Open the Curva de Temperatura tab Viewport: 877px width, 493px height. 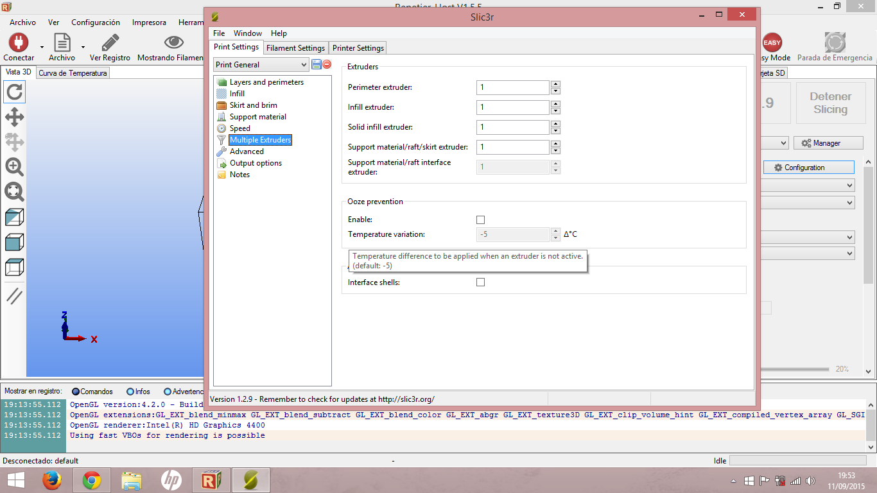73,73
